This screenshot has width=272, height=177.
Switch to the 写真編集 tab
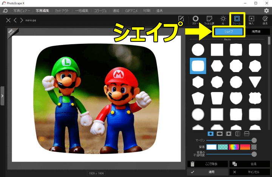pyautogui.click(x=42, y=11)
